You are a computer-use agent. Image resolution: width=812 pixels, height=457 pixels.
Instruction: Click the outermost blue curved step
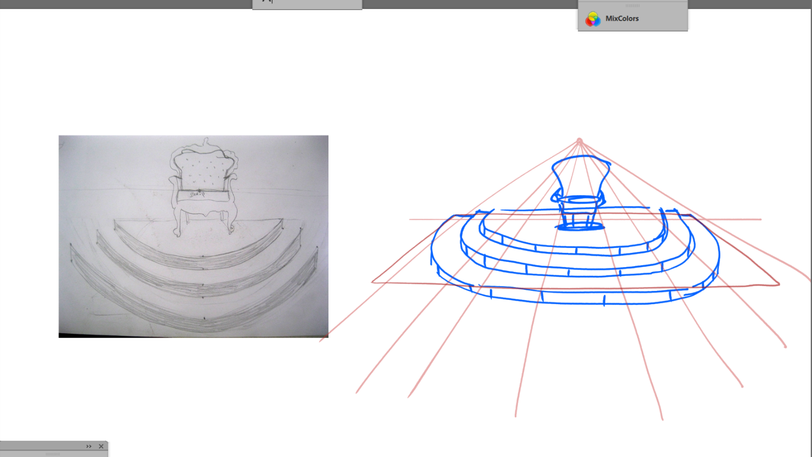pos(571,298)
